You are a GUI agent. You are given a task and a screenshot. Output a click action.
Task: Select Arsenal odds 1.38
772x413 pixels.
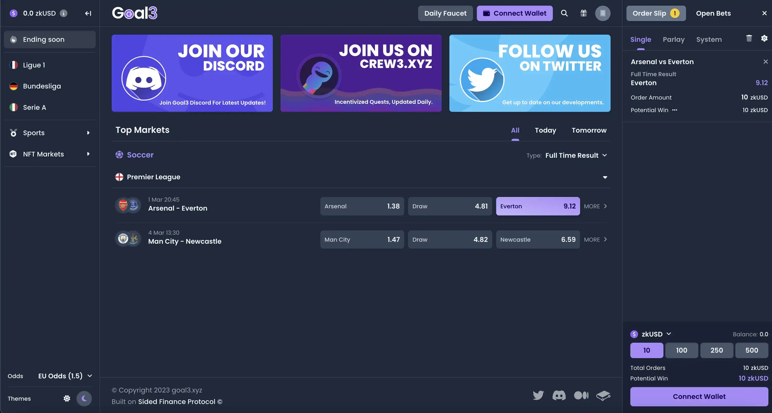(362, 206)
